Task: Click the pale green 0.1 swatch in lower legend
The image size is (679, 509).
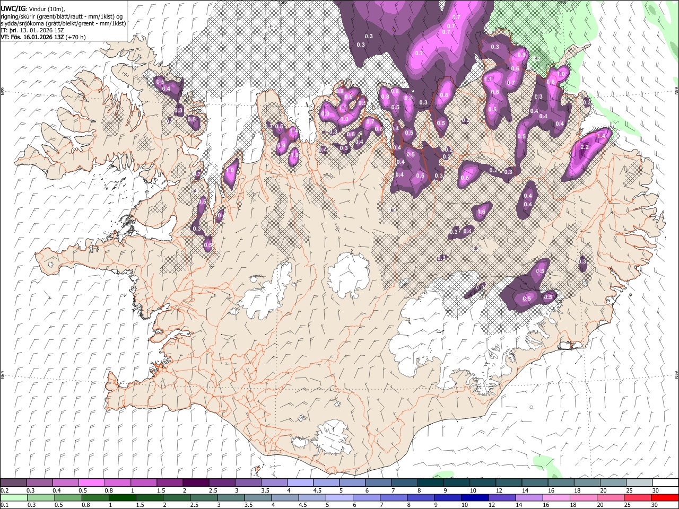Action: 14,497
